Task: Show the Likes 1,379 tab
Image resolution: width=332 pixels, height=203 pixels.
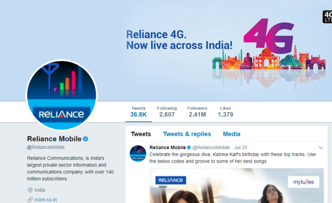Action: (x=225, y=112)
